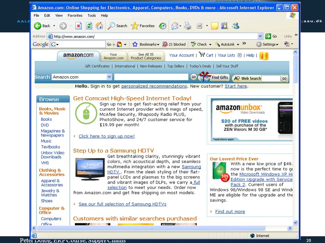Go to Home page icon
Viewport: 325px width, 243px height.
point(99,26)
